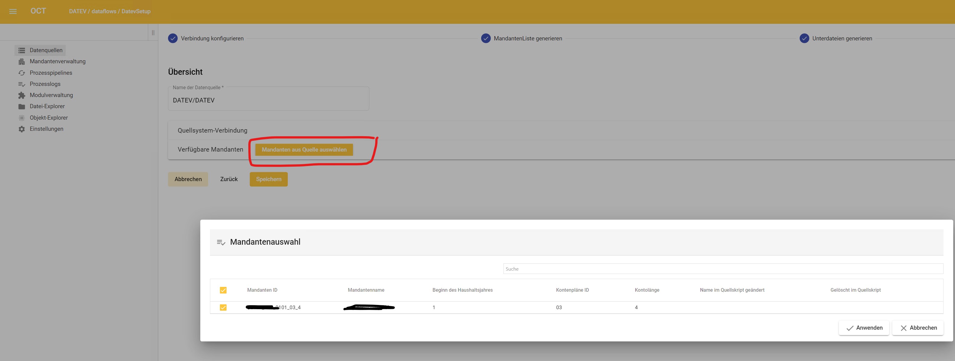955x361 pixels.
Task: Click the Prozesspipelines refresh icon
Action: pos(22,73)
